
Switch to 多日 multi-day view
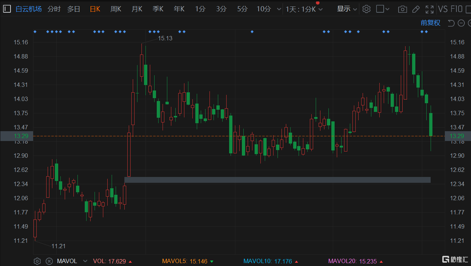(74, 9)
